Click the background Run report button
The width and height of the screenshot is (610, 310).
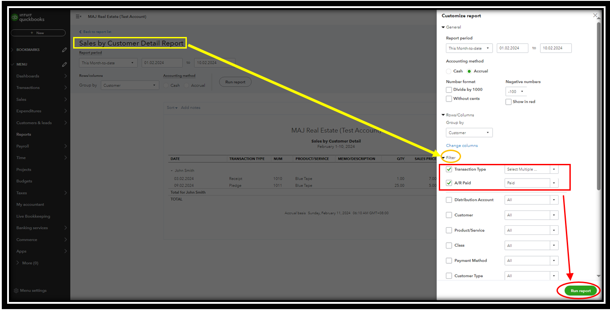tap(235, 82)
